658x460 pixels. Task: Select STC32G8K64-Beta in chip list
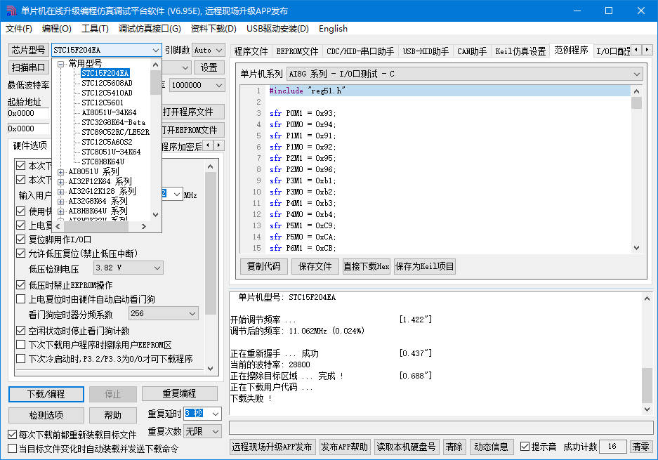(x=113, y=123)
